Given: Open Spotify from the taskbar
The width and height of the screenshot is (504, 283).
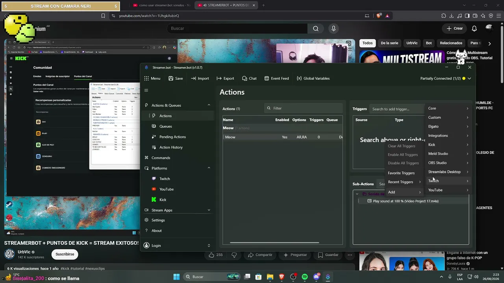Looking at the screenshot, I should coord(305,277).
